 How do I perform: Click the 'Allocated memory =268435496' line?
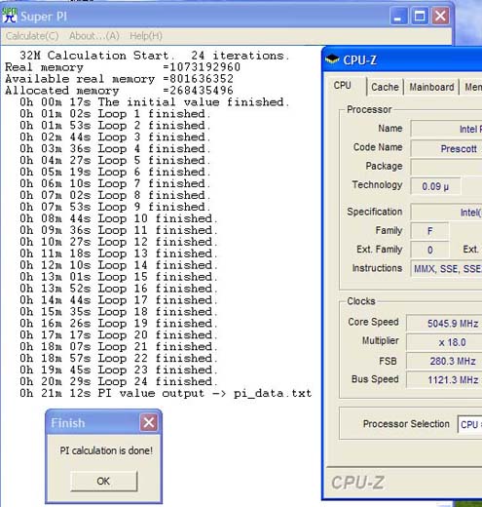click(x=119, y=91)
